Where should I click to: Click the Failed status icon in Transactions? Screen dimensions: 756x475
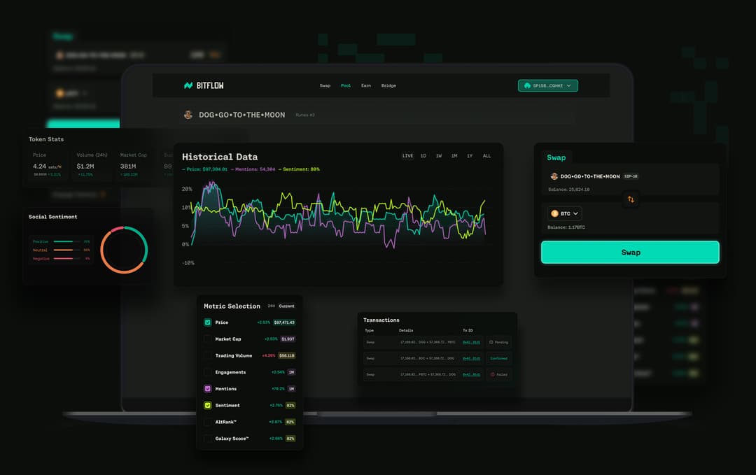coord(491,375)
